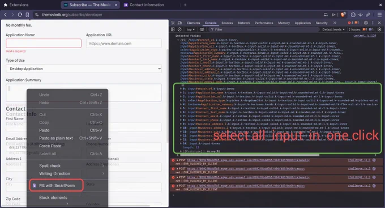Open the Network tab in DevTools
The width and height of the screenshot is (385, 208).
pyautogui.click(x=244, y=23)
